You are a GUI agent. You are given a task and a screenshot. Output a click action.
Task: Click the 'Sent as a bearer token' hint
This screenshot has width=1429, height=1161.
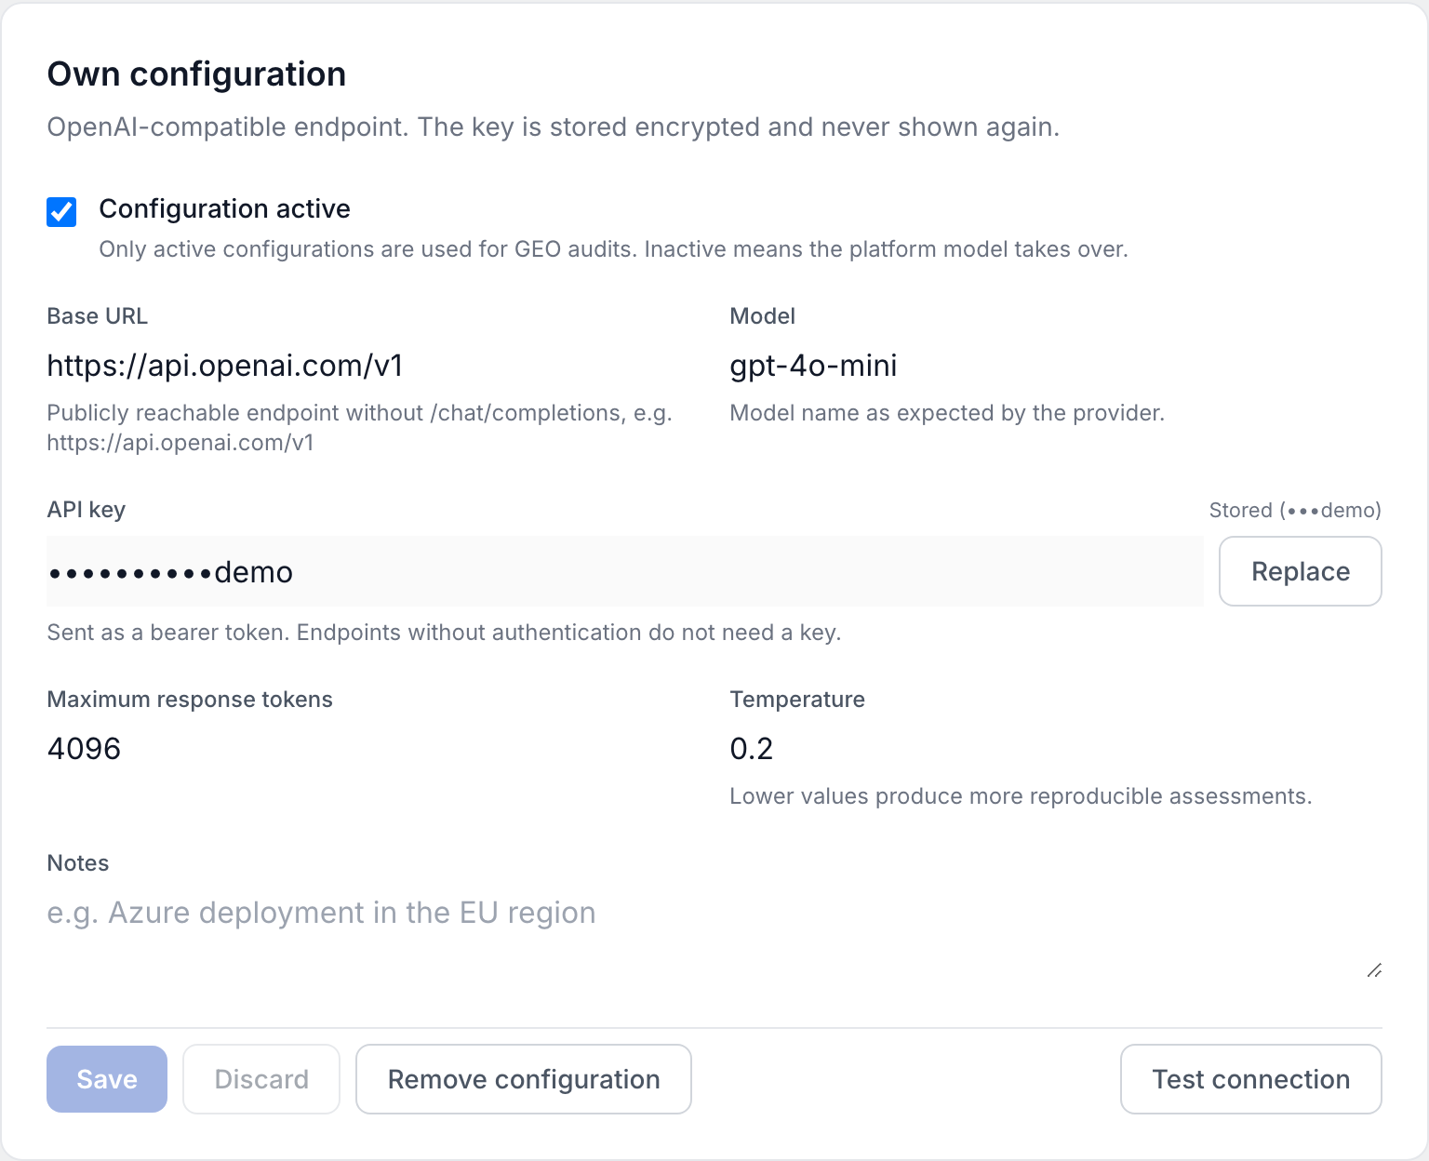(444, 633)
